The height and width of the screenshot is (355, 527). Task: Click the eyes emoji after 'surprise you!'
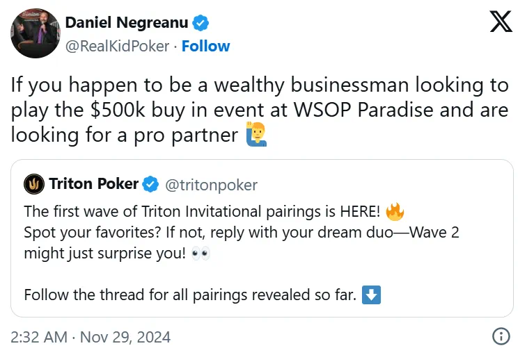click(x=201, y=253)
